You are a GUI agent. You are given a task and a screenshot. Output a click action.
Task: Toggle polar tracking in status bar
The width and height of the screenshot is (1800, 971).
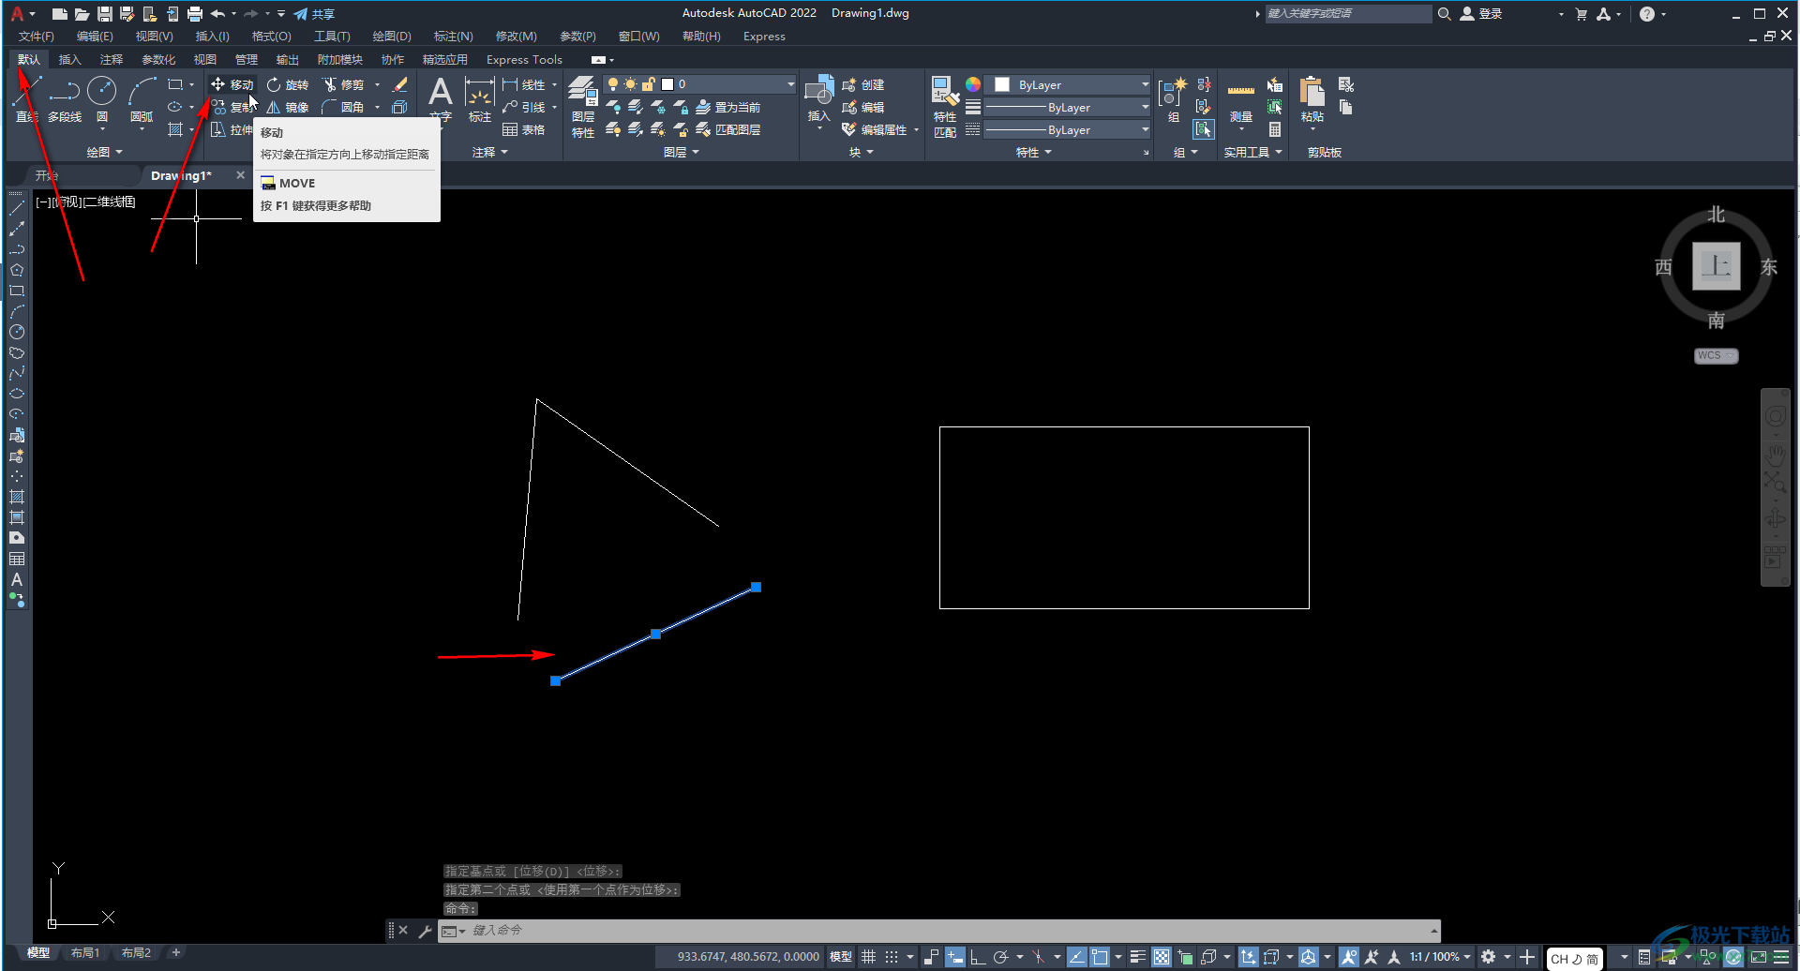pyautogui.click(x=1000, y=957)
